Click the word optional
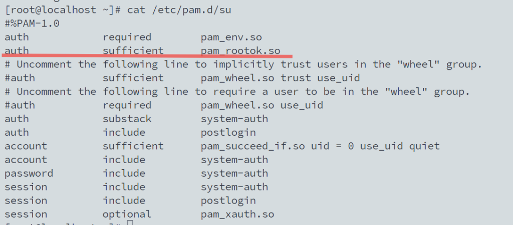Screen dimensions: 513x225 (127, 214)
